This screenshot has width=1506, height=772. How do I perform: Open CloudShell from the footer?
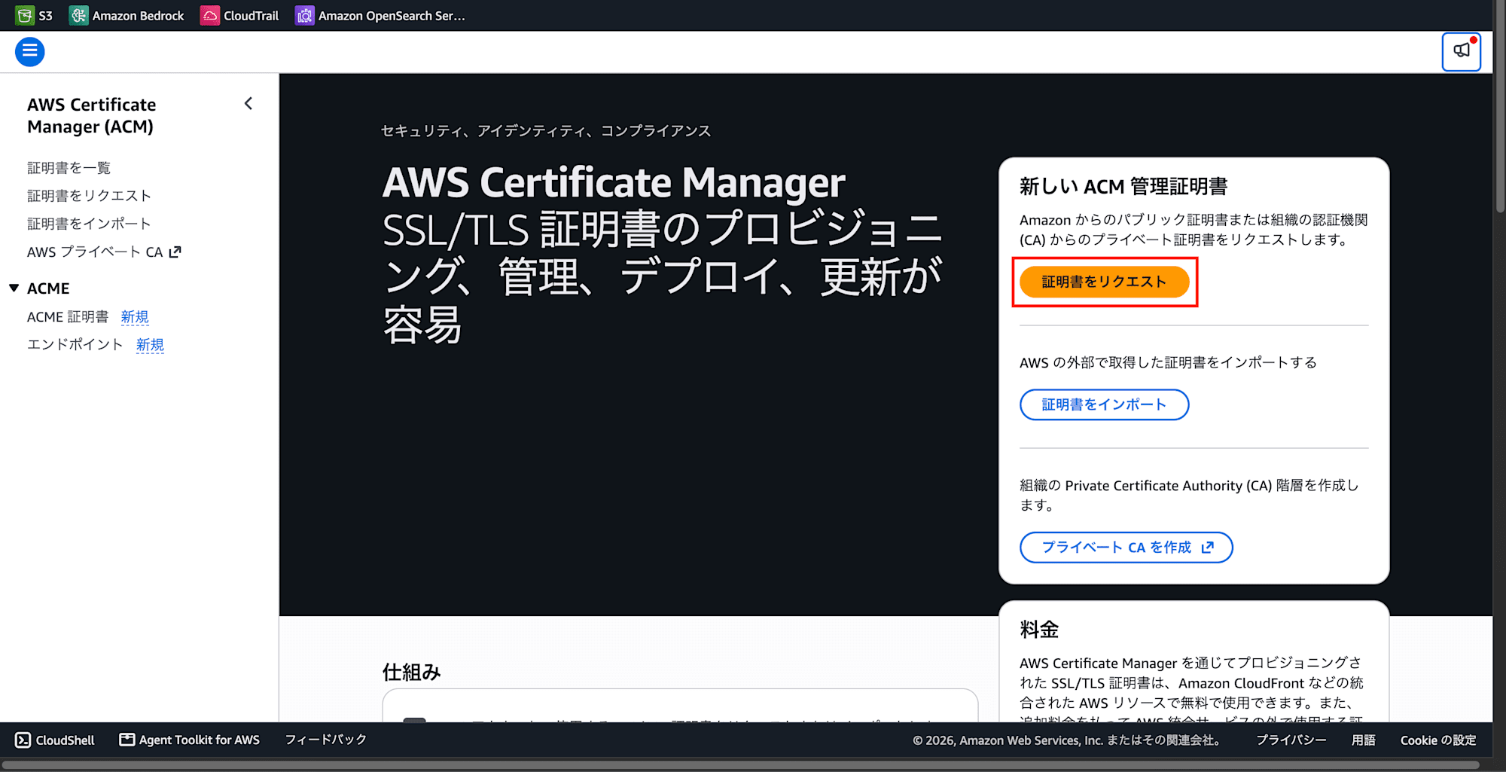pyautogui.click(x=55, y=740)
